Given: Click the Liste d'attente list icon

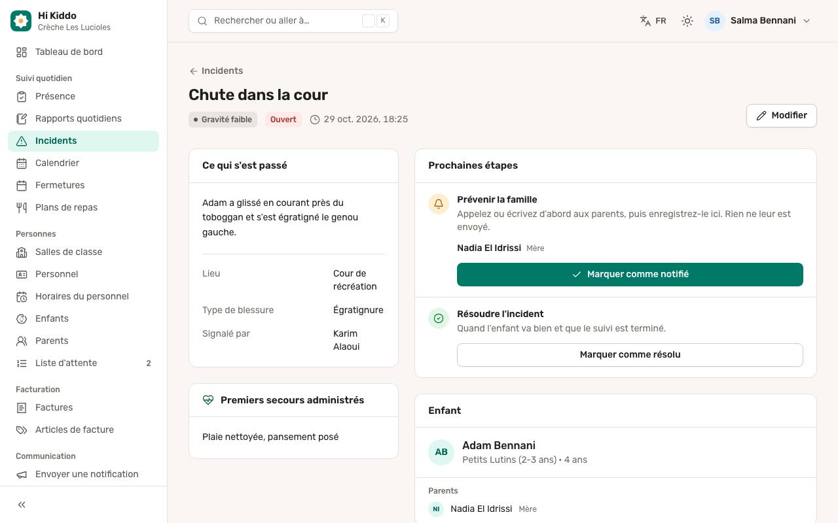Looking at the screenshot, I should [22, 363].
